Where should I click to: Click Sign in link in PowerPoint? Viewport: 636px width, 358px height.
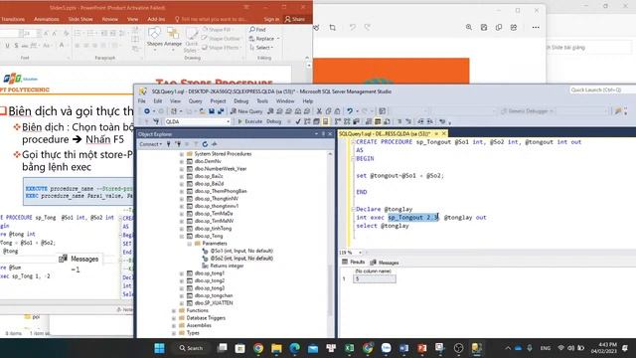click(x=271, y=19)
